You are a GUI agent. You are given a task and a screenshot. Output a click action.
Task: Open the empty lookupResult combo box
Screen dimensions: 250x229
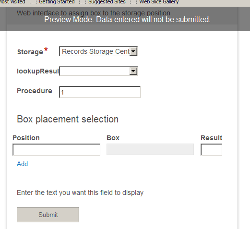(x=98, y=71)
